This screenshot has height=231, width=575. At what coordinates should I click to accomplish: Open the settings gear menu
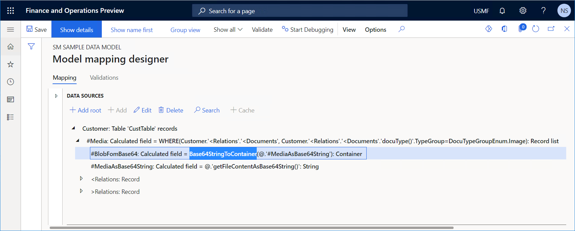point(523,11)
